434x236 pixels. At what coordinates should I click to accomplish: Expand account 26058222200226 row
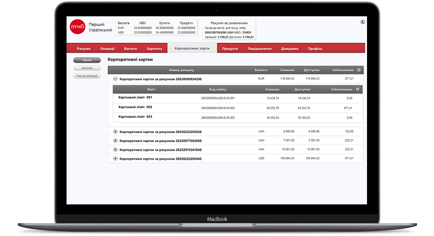pyautogui.click(x=115, y=132)
